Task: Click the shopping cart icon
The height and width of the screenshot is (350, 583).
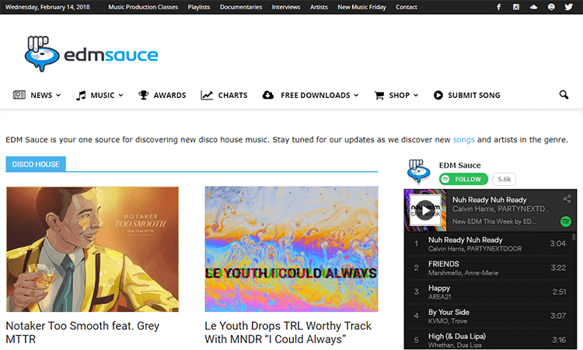Action: click(x=379, y=95)
